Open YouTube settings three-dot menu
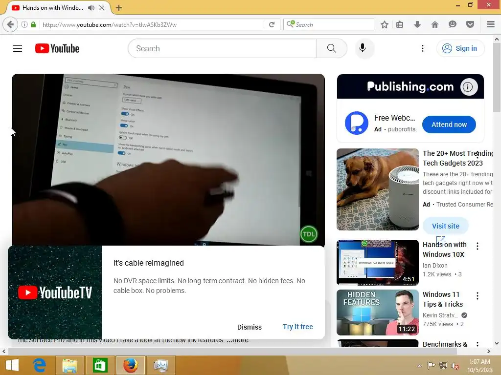Image resolution: width=501 pixels, height=375 pixels. (x=422, y=48)
